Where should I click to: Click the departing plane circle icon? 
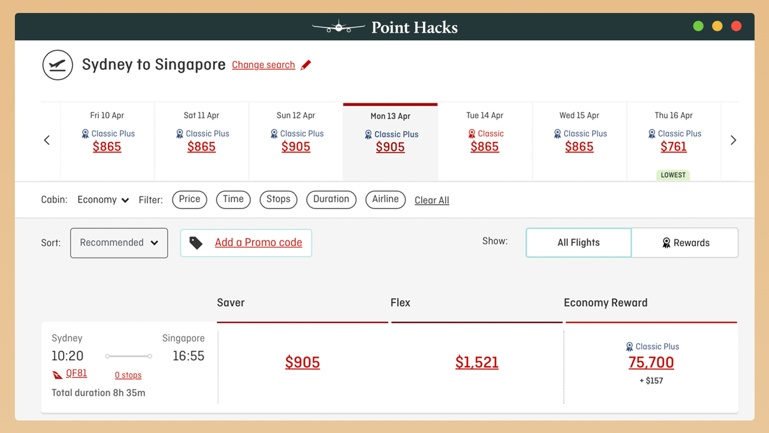tap(58, 65)
